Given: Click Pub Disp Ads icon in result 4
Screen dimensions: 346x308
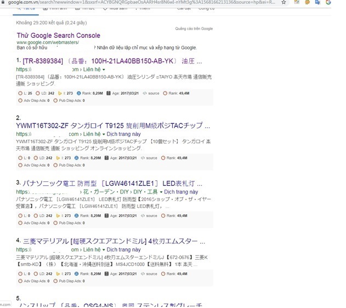Looking at the screenshot, I should click(x=55, y=281).
